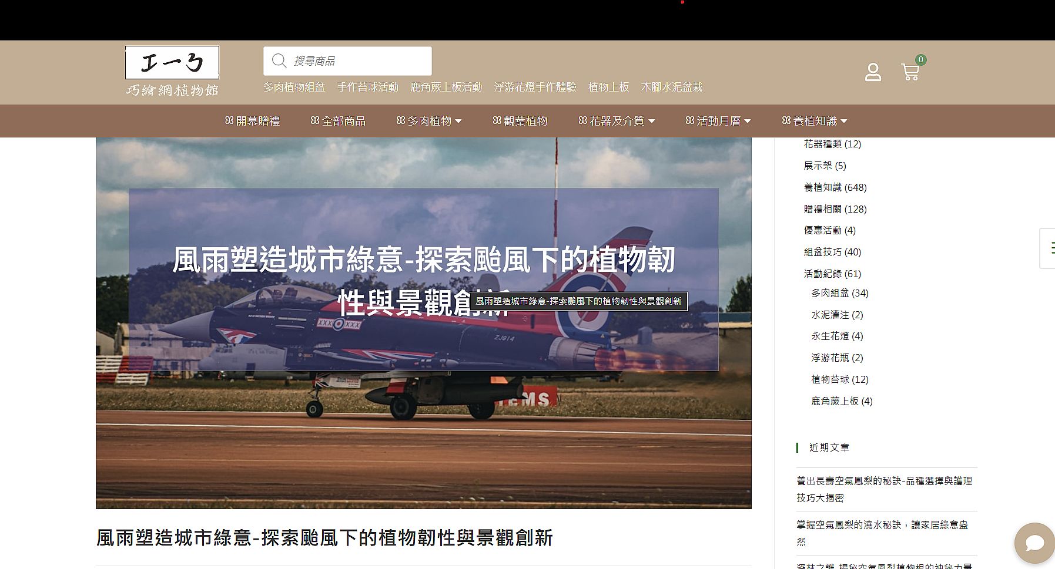Open the 開幕贈禮 menu item
1055x569 pixels.
pos(252,121)
